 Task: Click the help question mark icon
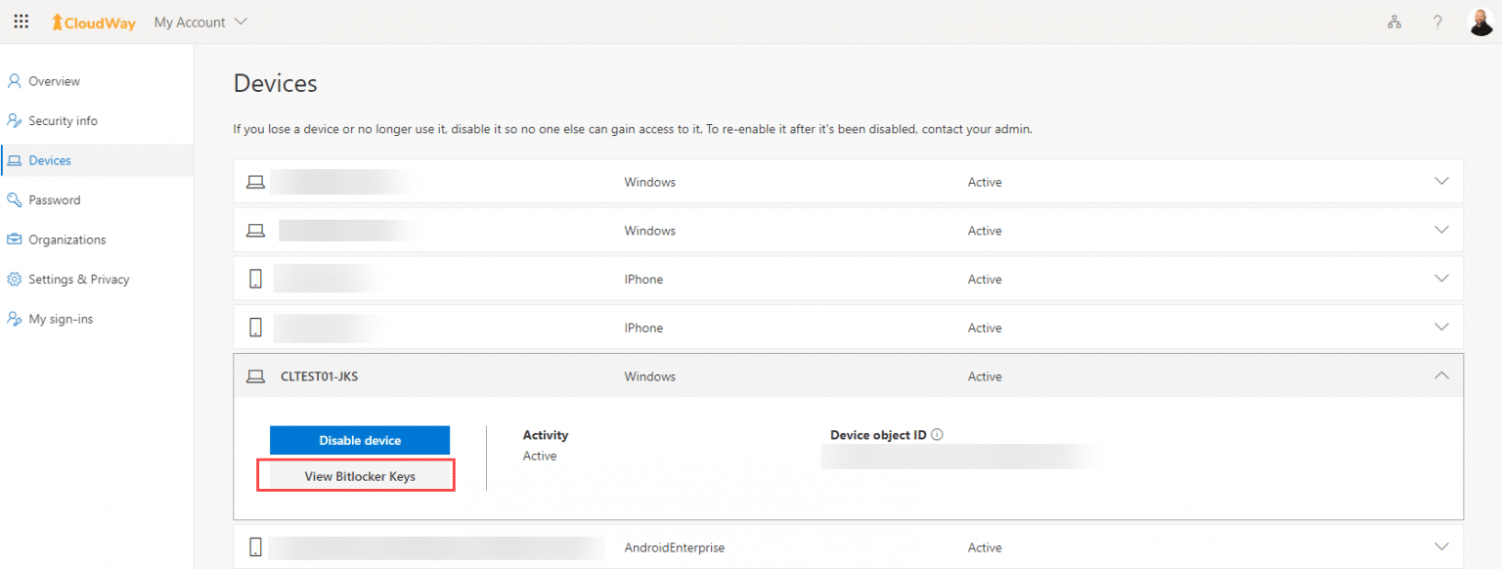coord(1437,21)
